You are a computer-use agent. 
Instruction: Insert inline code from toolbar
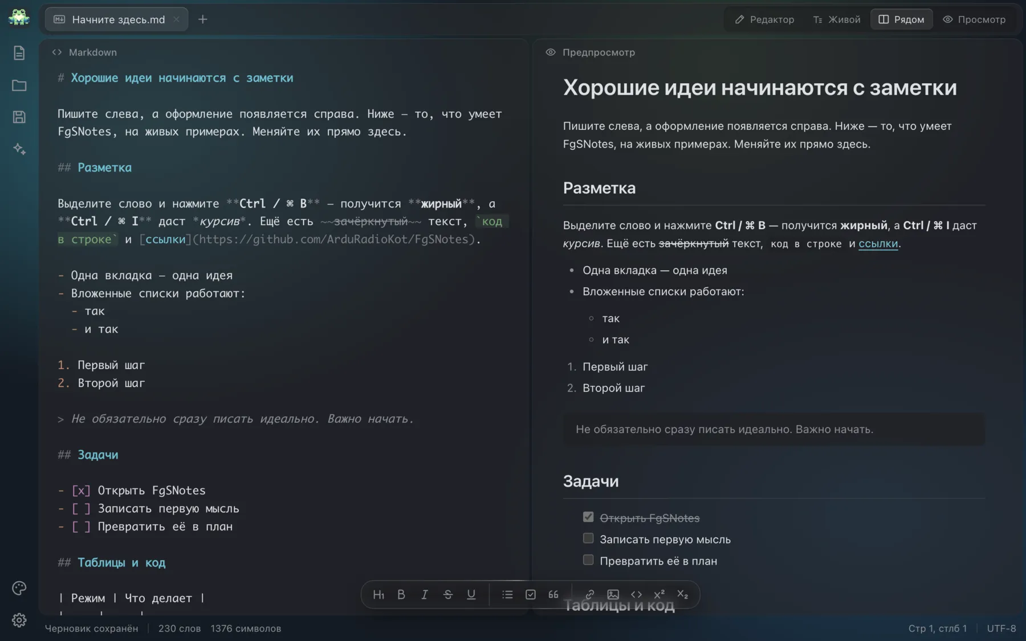pos(636,594)
